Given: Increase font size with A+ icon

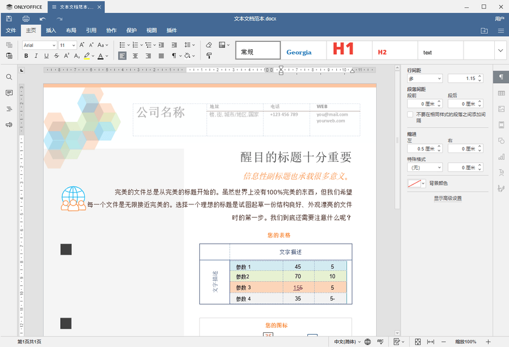Looking at the screenshot, I should pyautogui.click(x=82, y=45).
